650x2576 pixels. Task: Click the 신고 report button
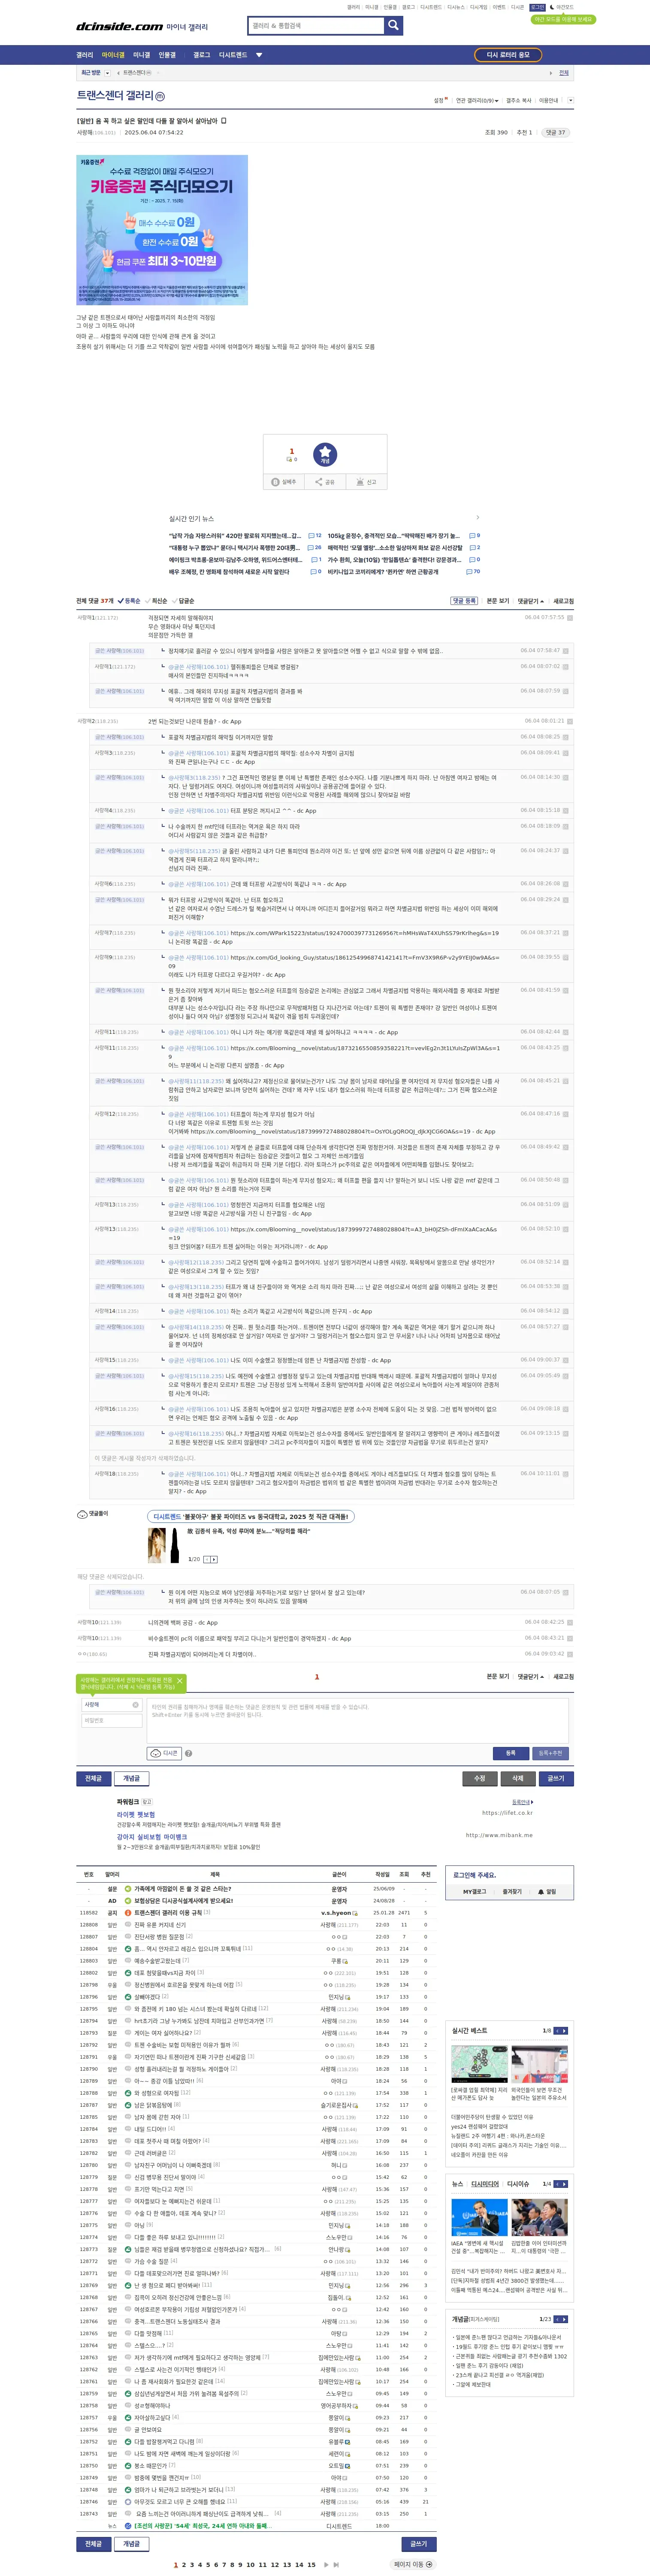tap(366, 482)
